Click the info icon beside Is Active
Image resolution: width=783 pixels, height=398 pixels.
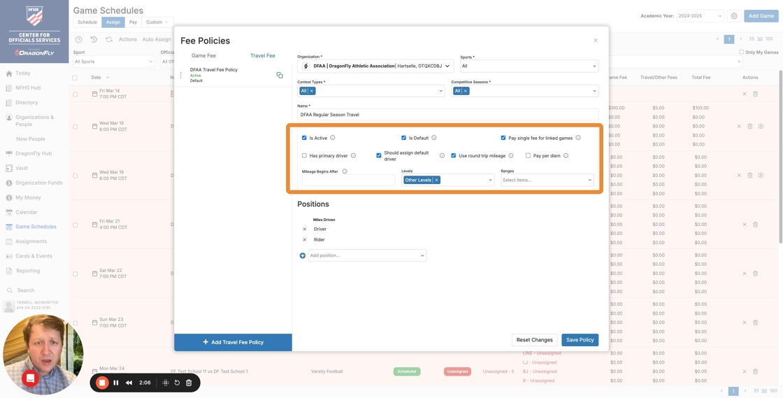click(333, 138)
